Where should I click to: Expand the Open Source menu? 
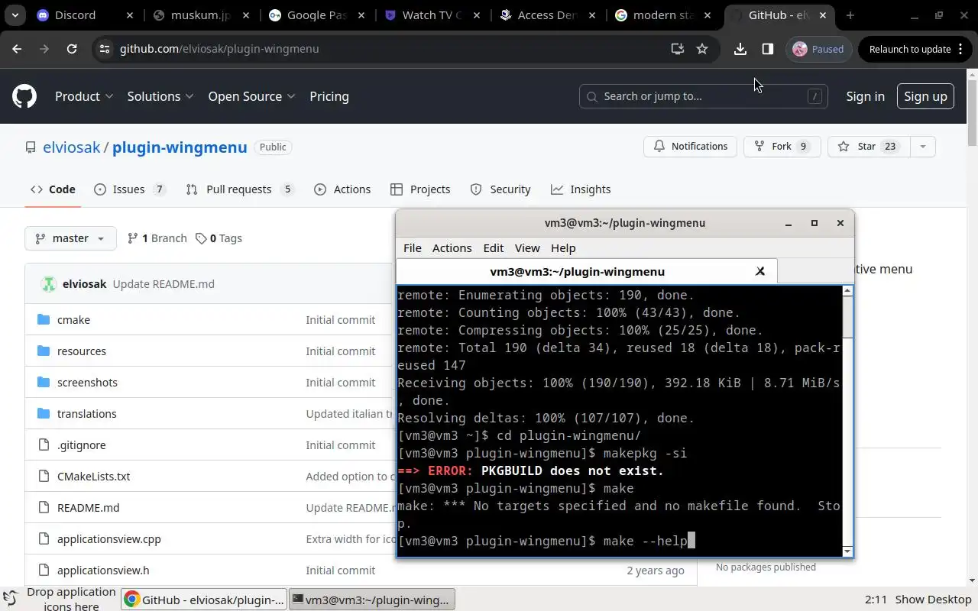(251, 96)
